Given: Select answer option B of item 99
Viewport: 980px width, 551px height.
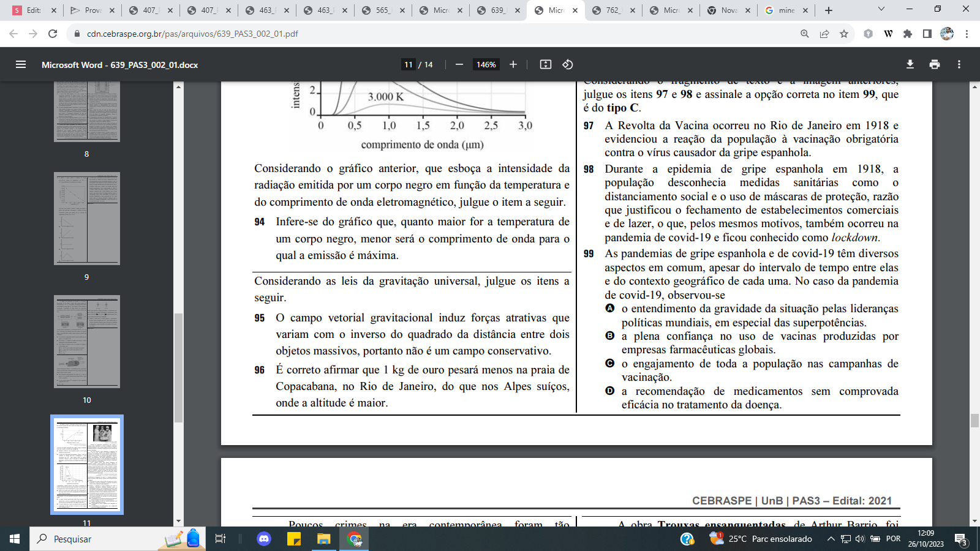Looking at the screenshot, I should pyautogui.click(x=610, y=336).
